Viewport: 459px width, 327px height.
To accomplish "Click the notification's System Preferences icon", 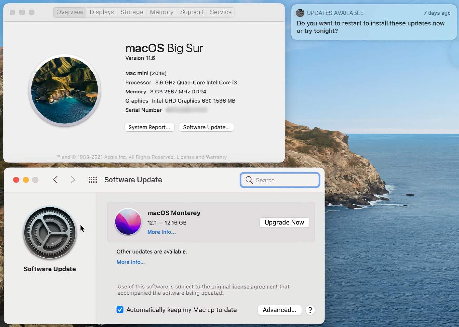I will click(300, 13).
